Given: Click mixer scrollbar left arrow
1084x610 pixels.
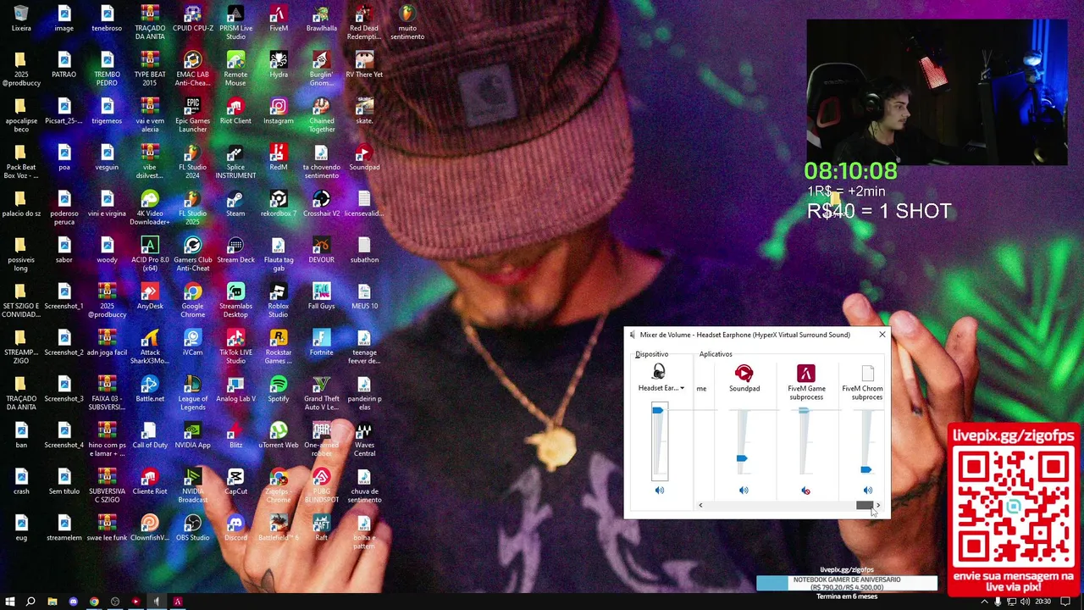Looking at the screenshot, I should 700,505.
